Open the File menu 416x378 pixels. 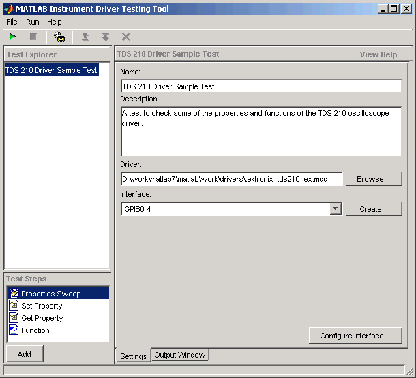pos(12,22)
